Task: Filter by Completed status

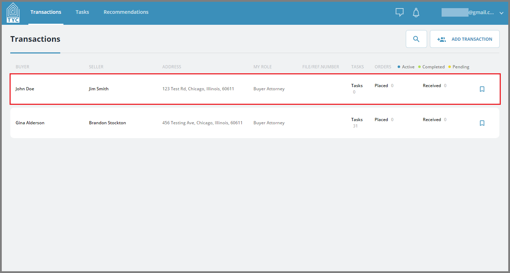Action: [x=431, y=67]
